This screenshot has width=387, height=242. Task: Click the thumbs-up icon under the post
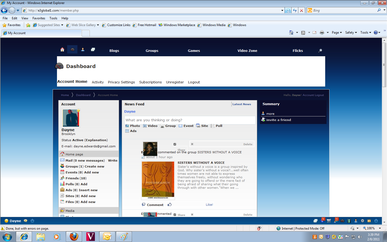(x=170, y=205)
